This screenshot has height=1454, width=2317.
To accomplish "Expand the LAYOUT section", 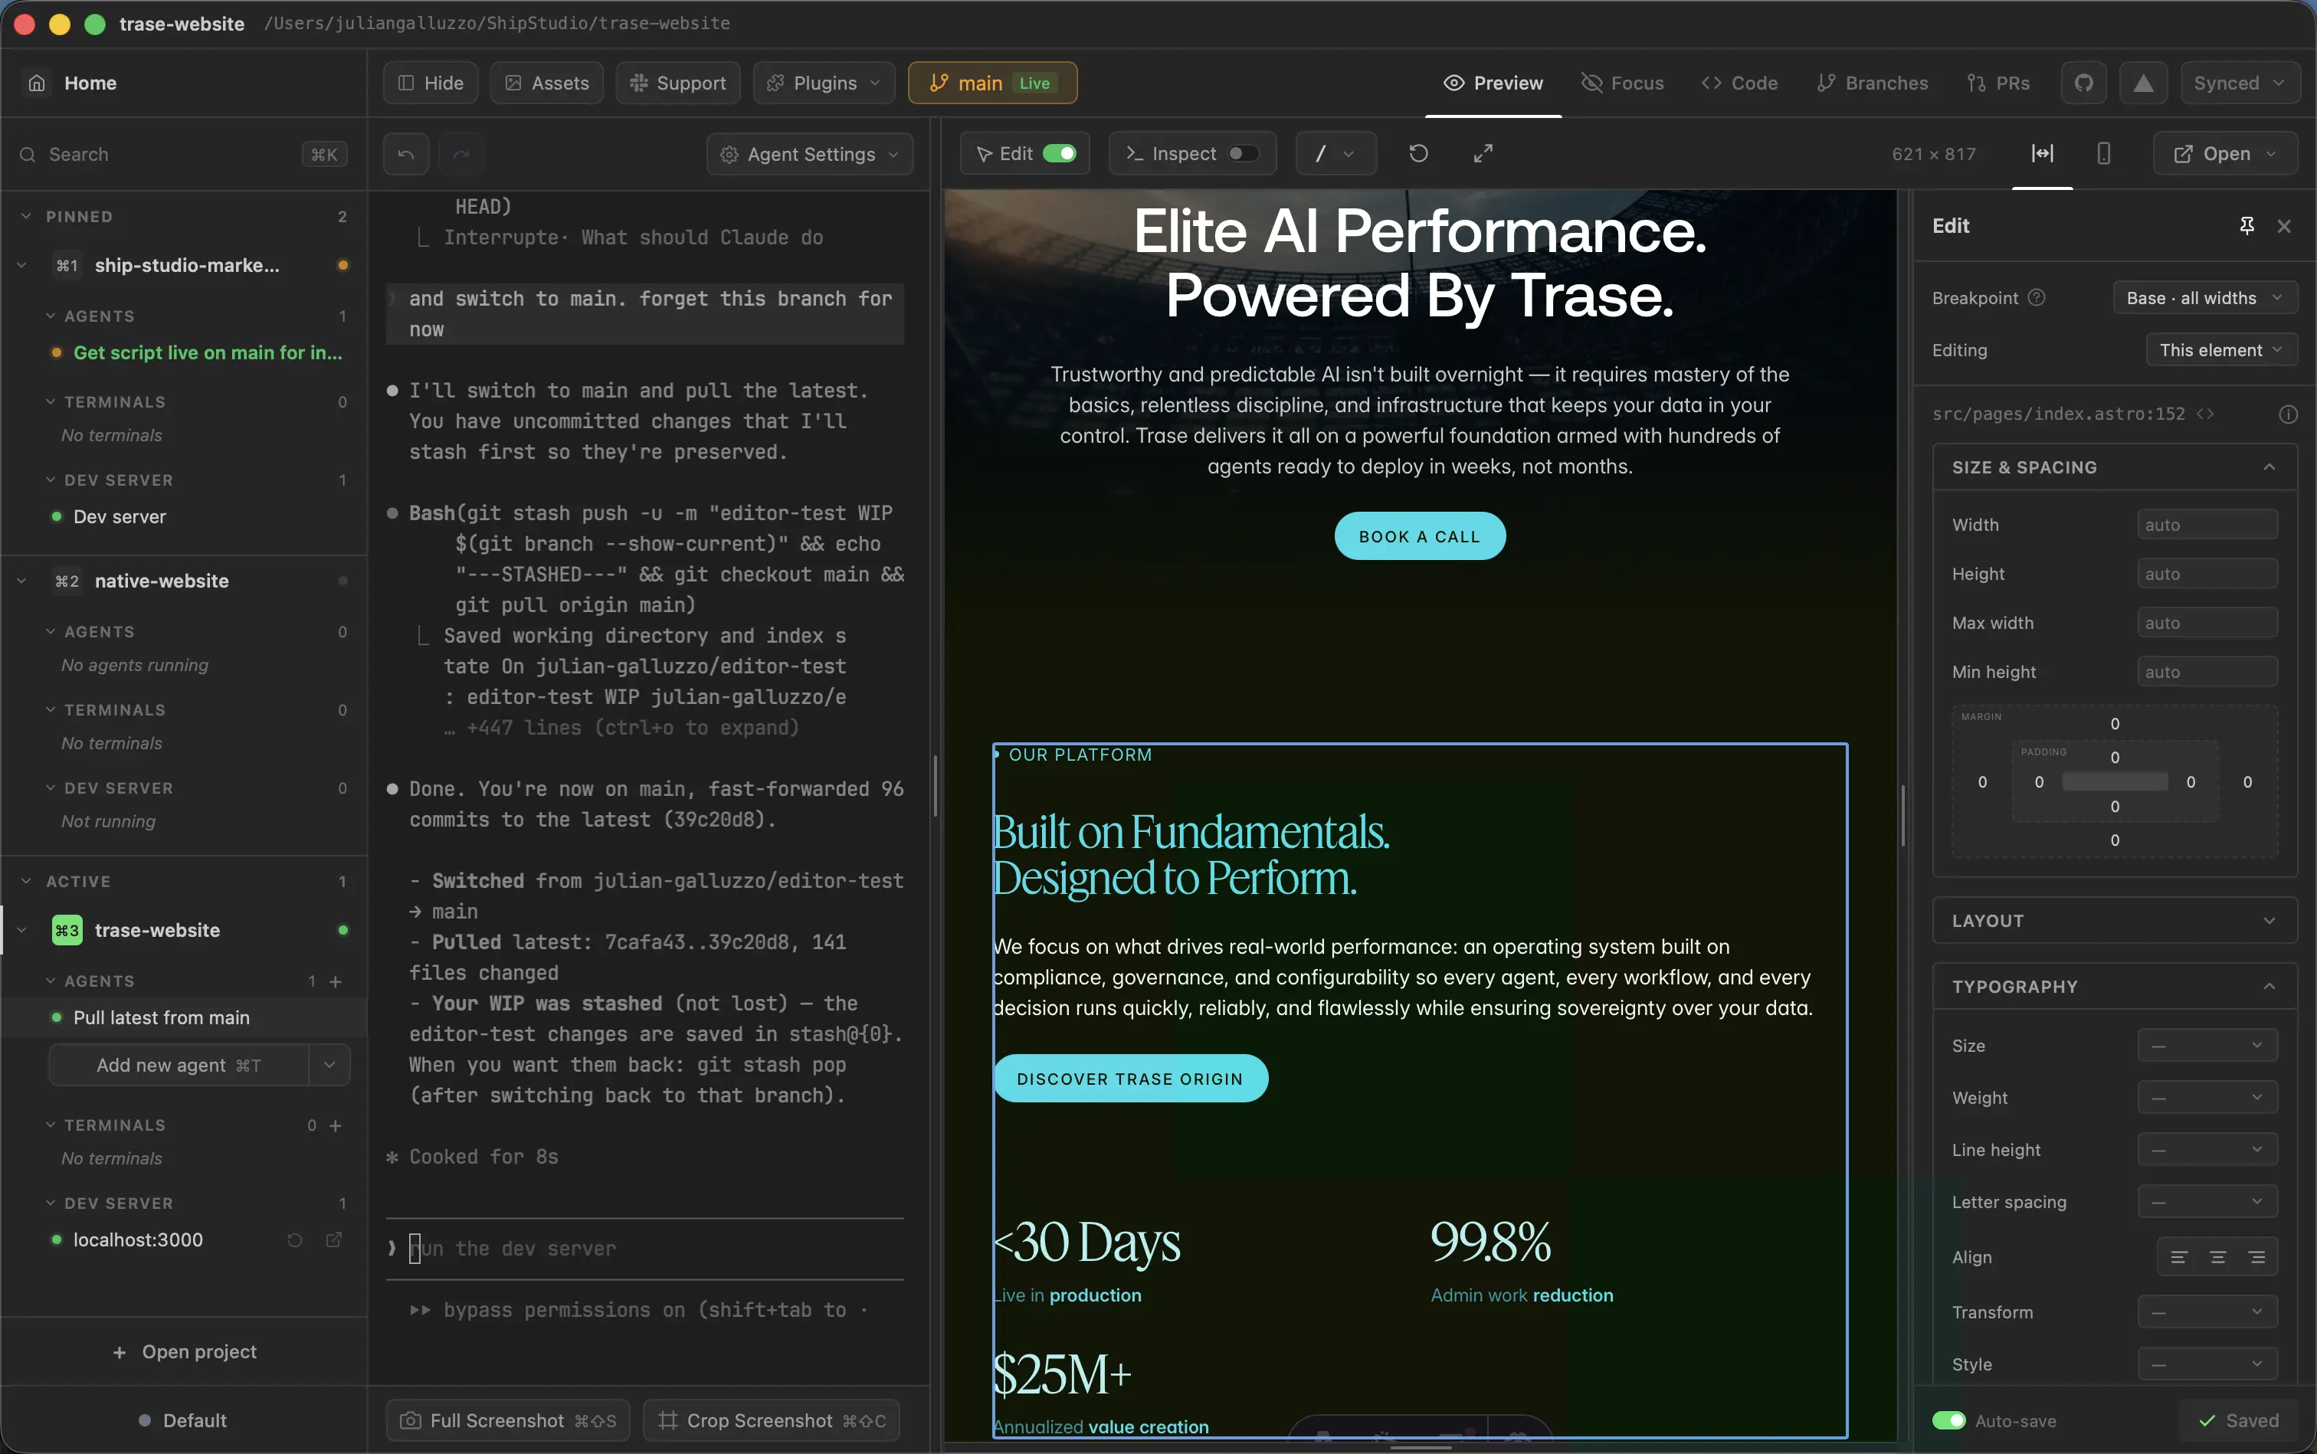I will [x=2114, y=920].
